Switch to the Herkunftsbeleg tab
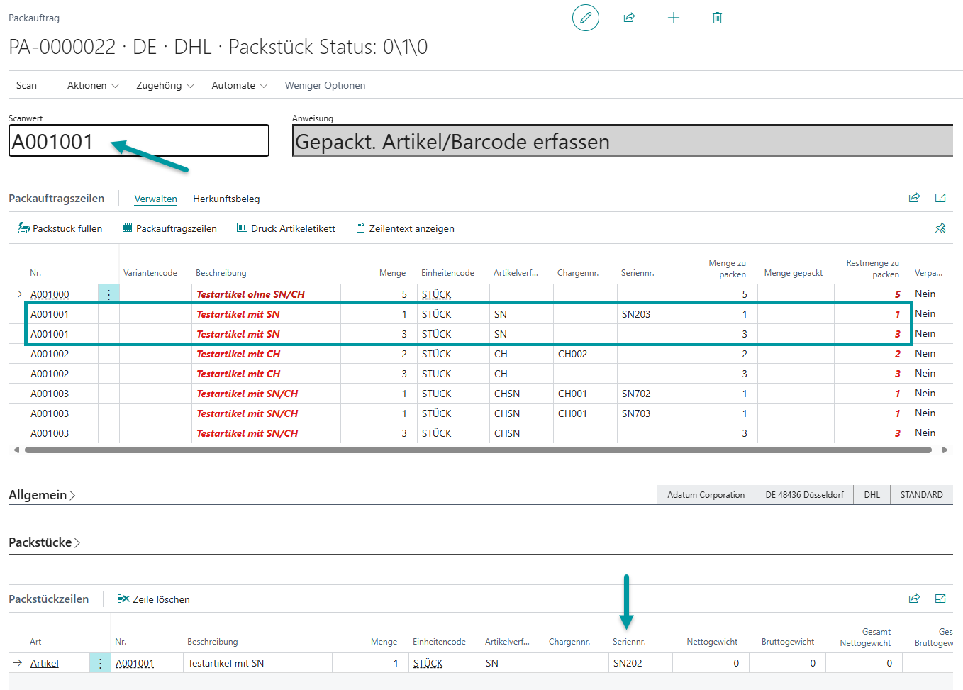Screen dimensions: 963x690 pos(226,199)
